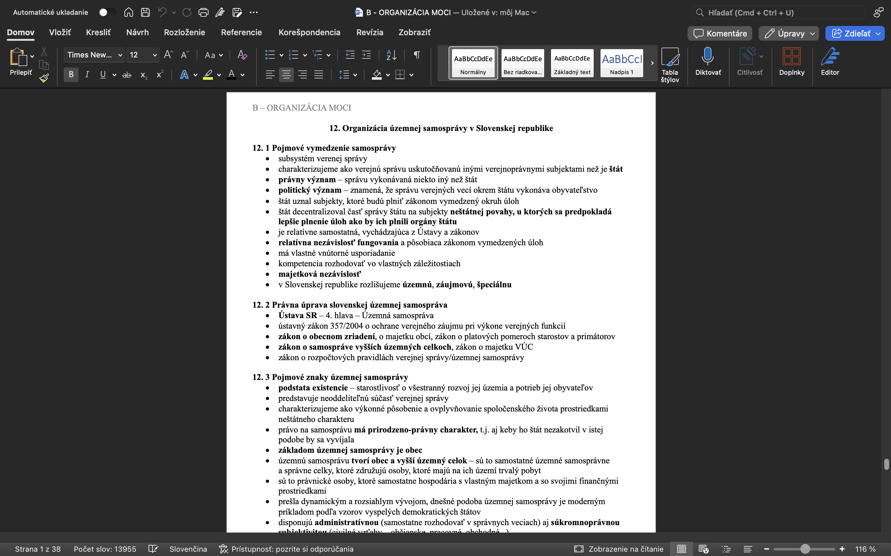This screenshot has height=556, width=891.
Task: Click the Clear Formatting eraser icon
Action: point(242,55)
